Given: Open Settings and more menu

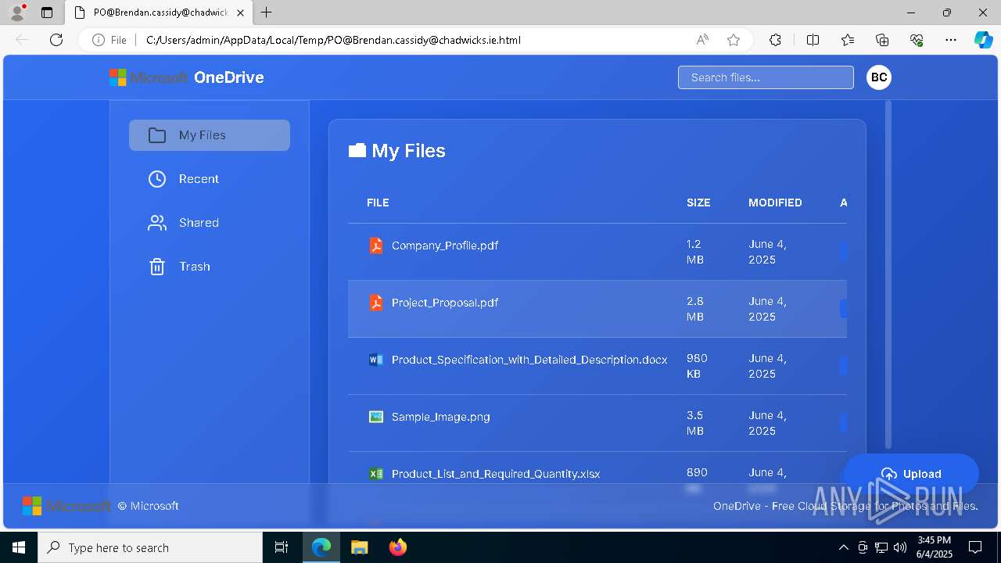Looking at the screenshot, I should (x=951, y=40).
